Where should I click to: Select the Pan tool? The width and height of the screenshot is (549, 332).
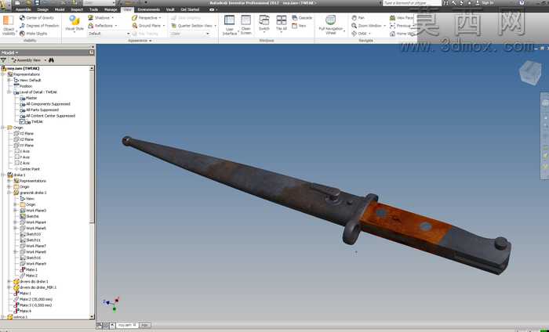[358, 17]
